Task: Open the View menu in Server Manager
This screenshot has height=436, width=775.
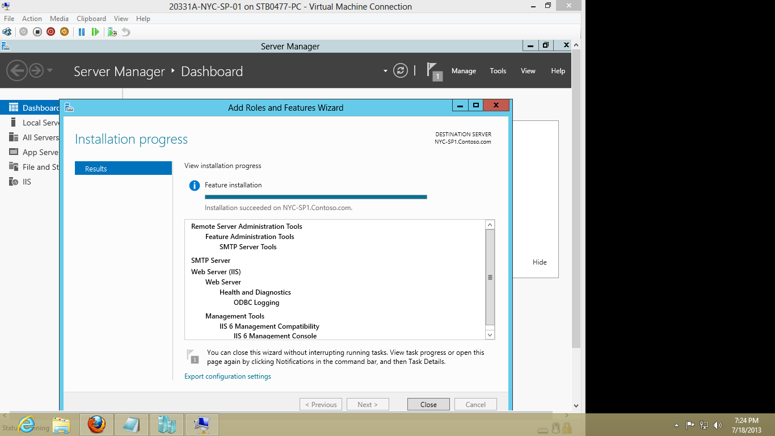Action: point(528,71)
